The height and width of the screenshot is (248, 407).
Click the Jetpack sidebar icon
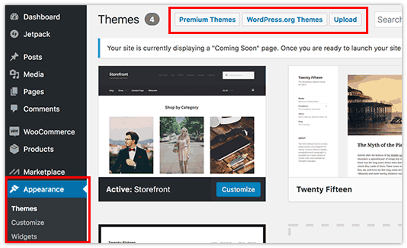14,34
